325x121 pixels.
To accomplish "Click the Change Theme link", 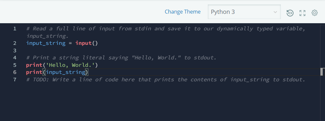I will (x=182, y=12).
